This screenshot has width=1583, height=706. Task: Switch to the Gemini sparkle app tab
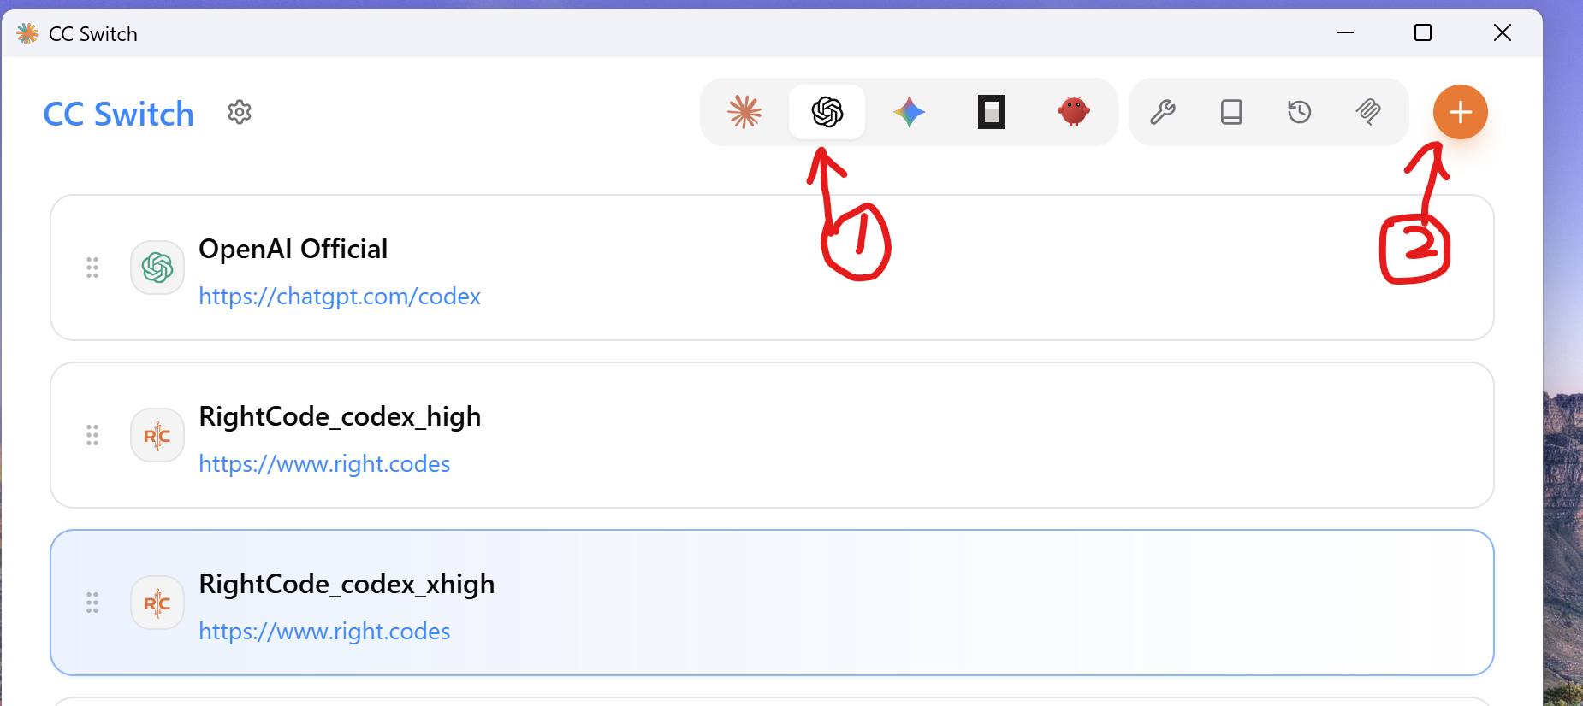(910, 112)
